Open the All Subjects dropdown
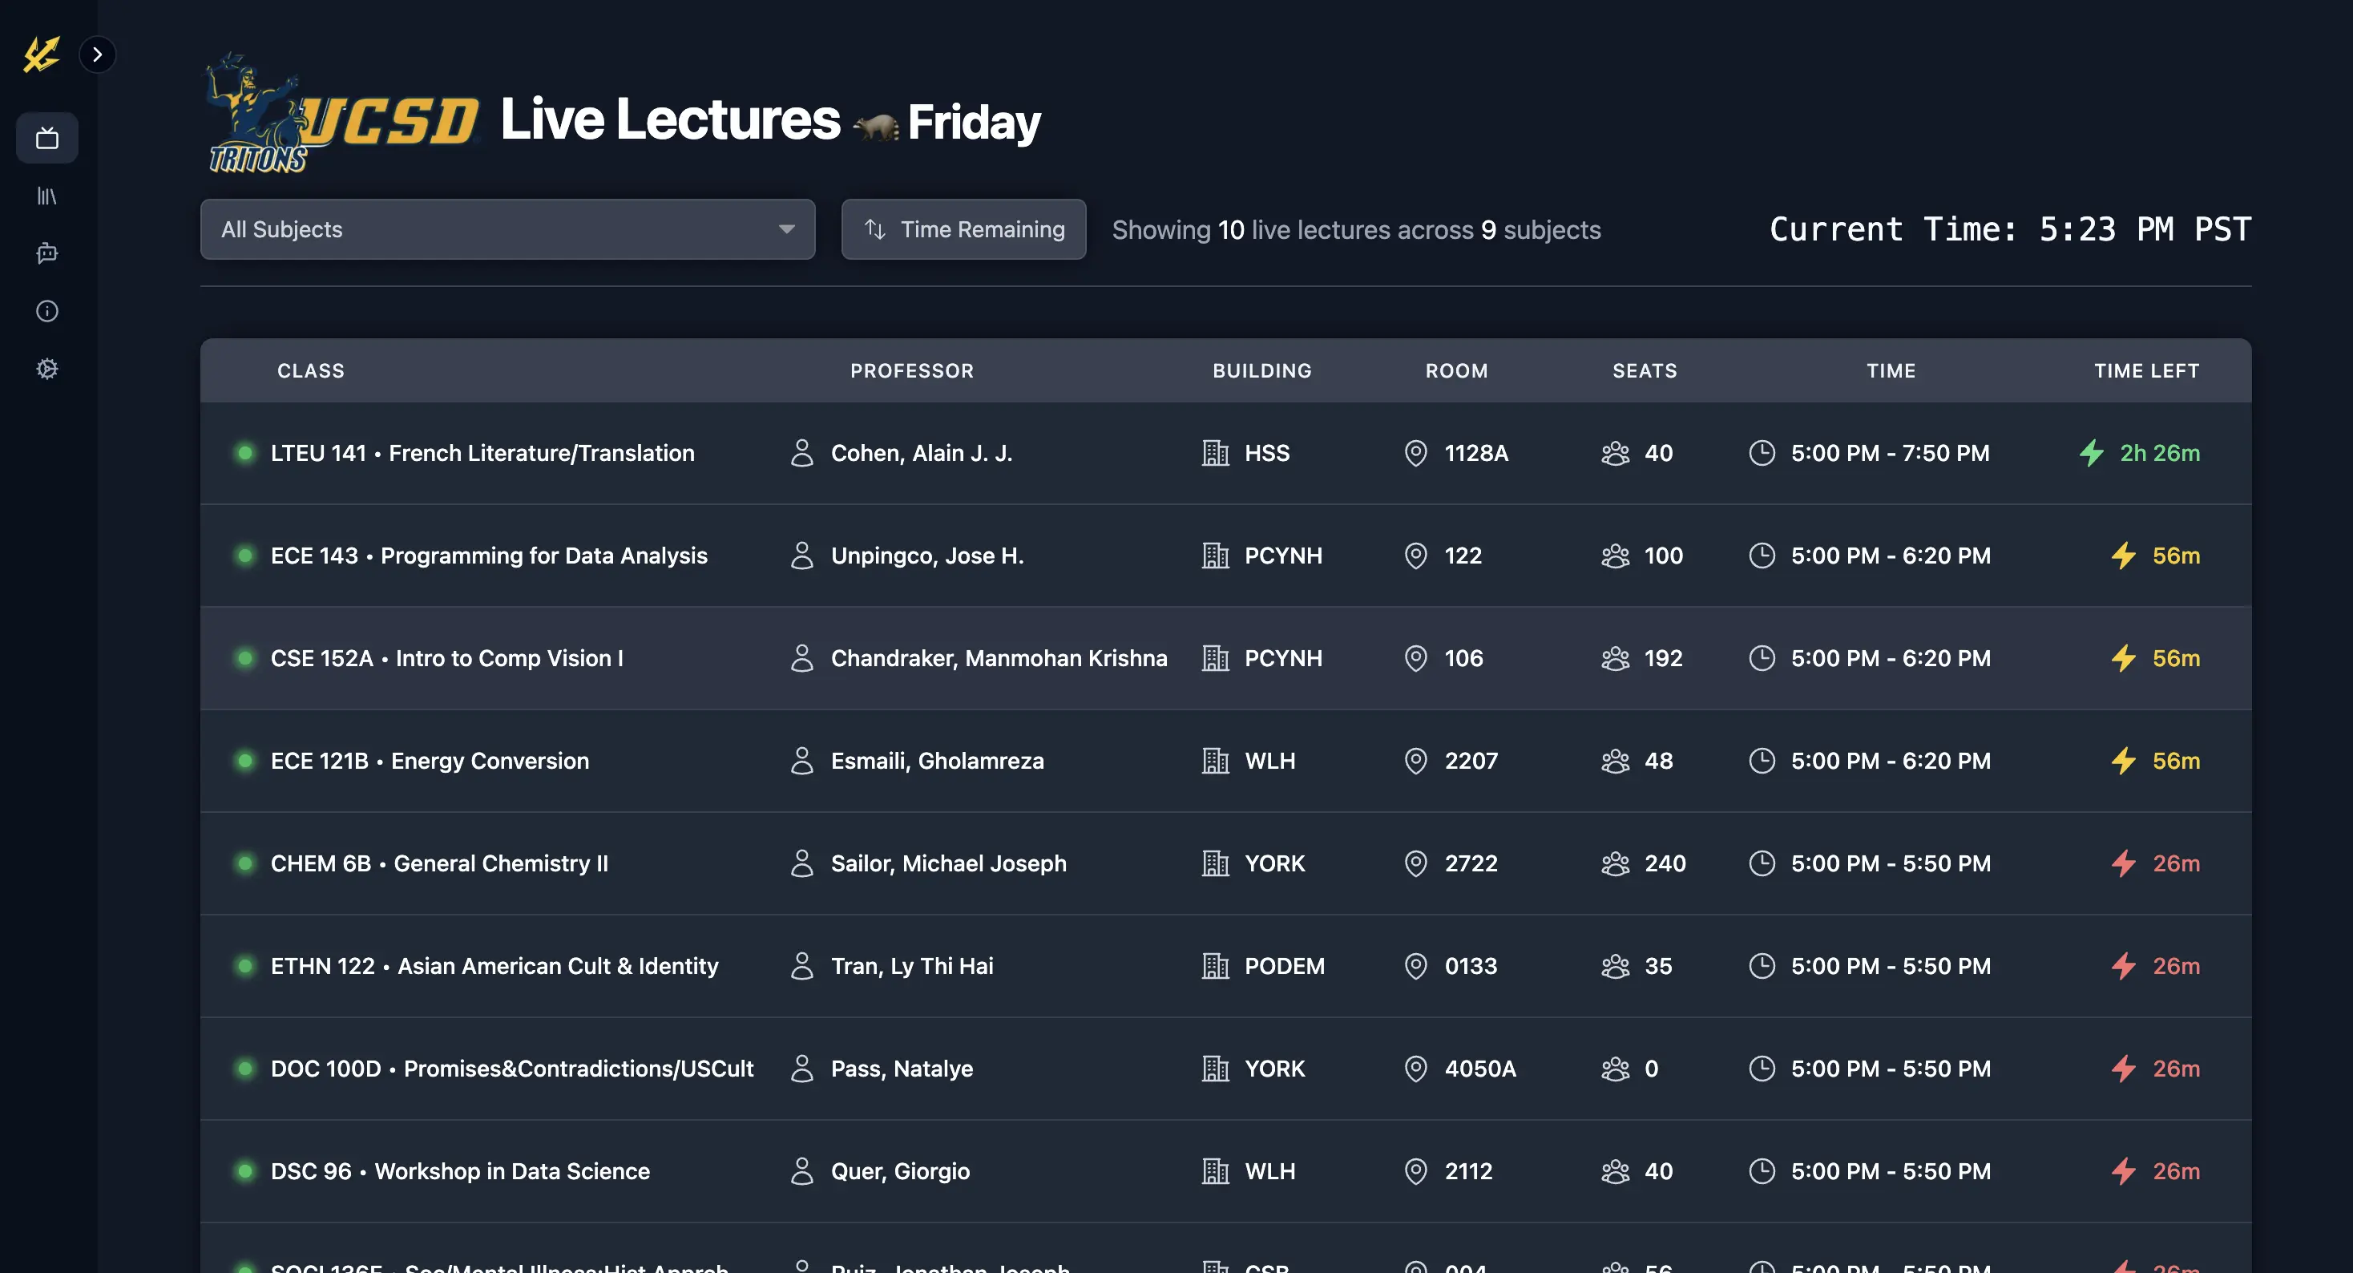Viewport: 2353px width, 1273px height. tap(507, 229)
